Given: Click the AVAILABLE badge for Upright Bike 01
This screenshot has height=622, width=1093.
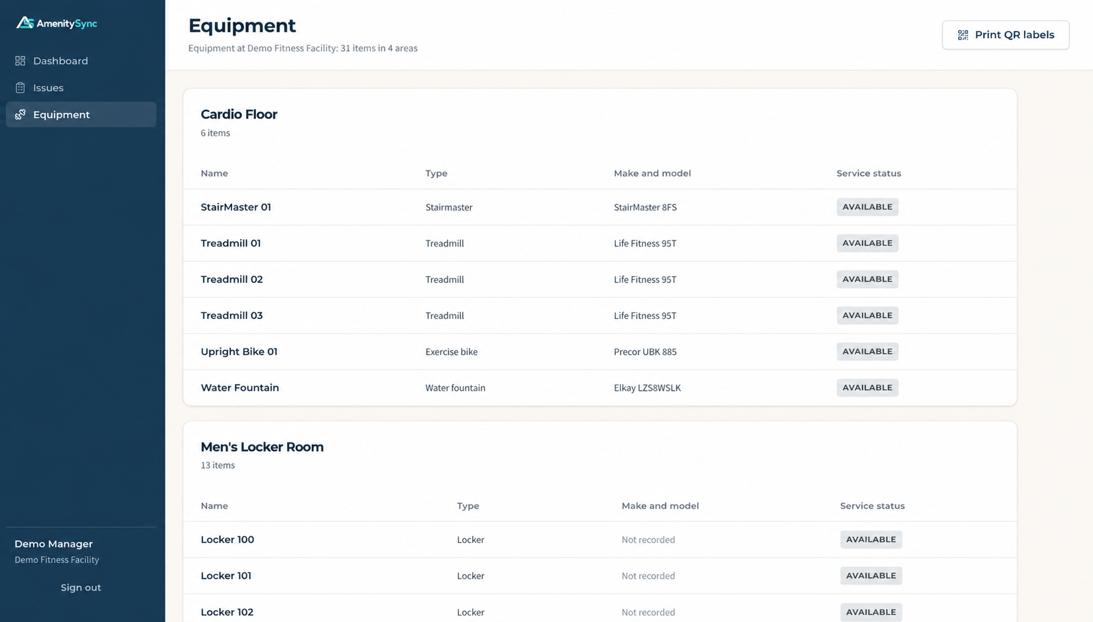Looking at the screenshot, I should tap(867, 352).
